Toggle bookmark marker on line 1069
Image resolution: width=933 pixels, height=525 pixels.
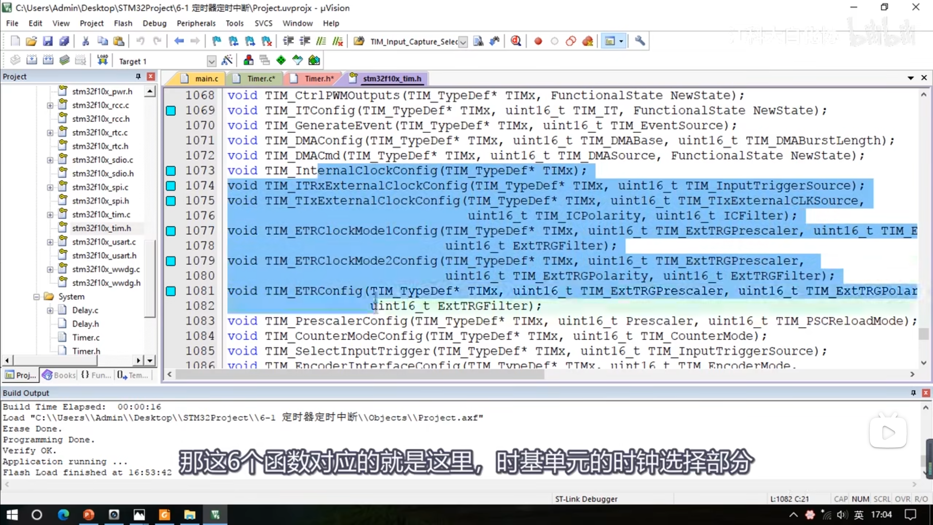[x=171, y=110]
